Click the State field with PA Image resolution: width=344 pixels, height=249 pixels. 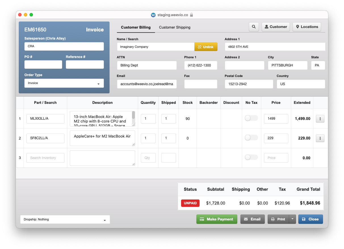coord(318,65)
